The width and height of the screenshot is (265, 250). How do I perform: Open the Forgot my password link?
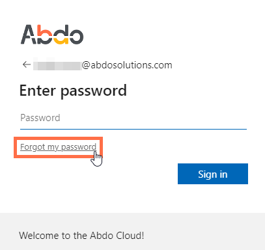58,147
